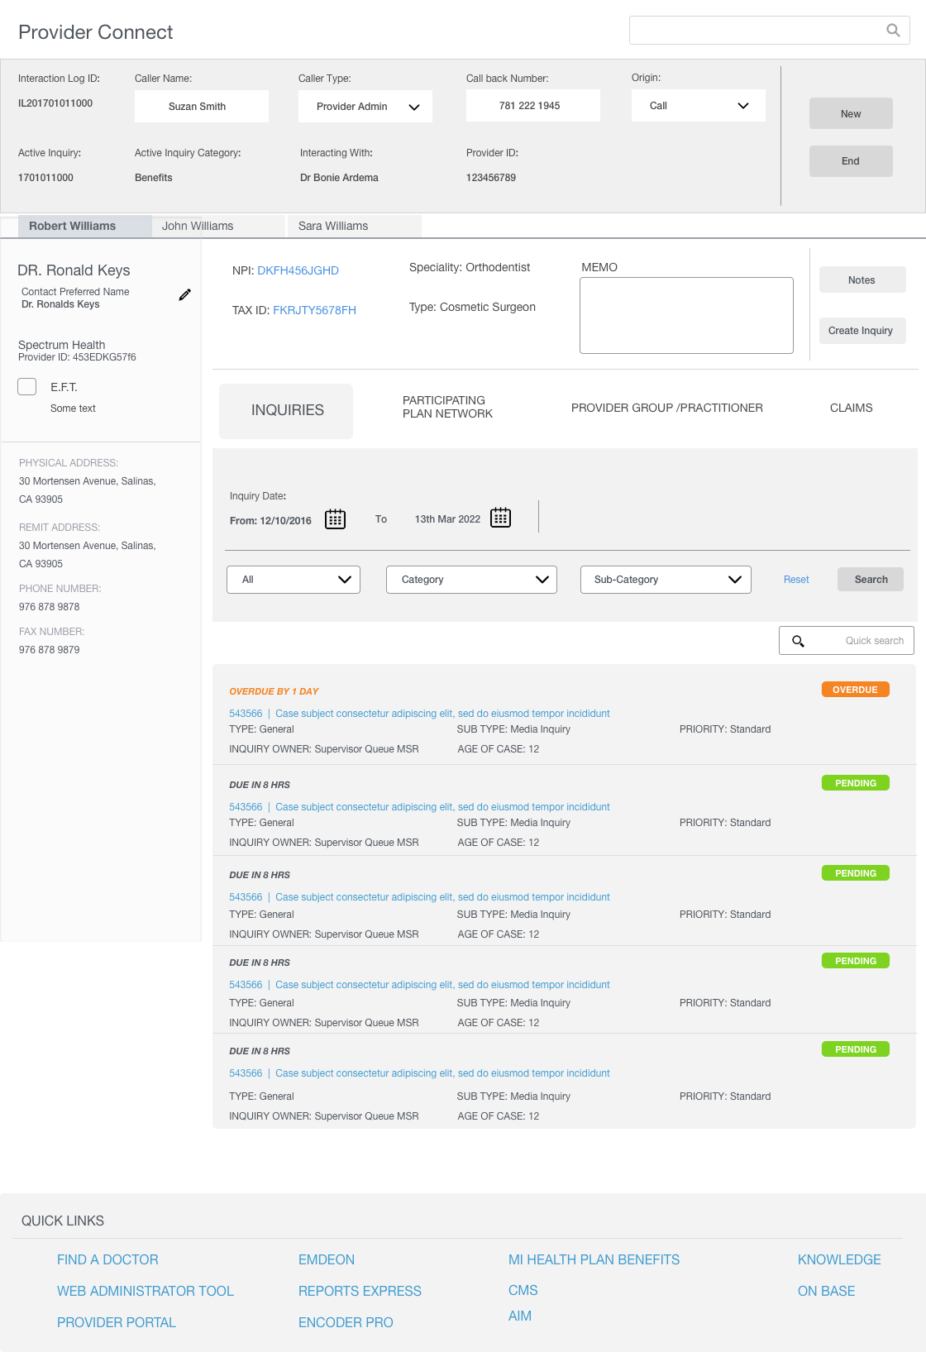Click the End interaction button
This screenshot has height=1352, width=926.
coord(851,161)
